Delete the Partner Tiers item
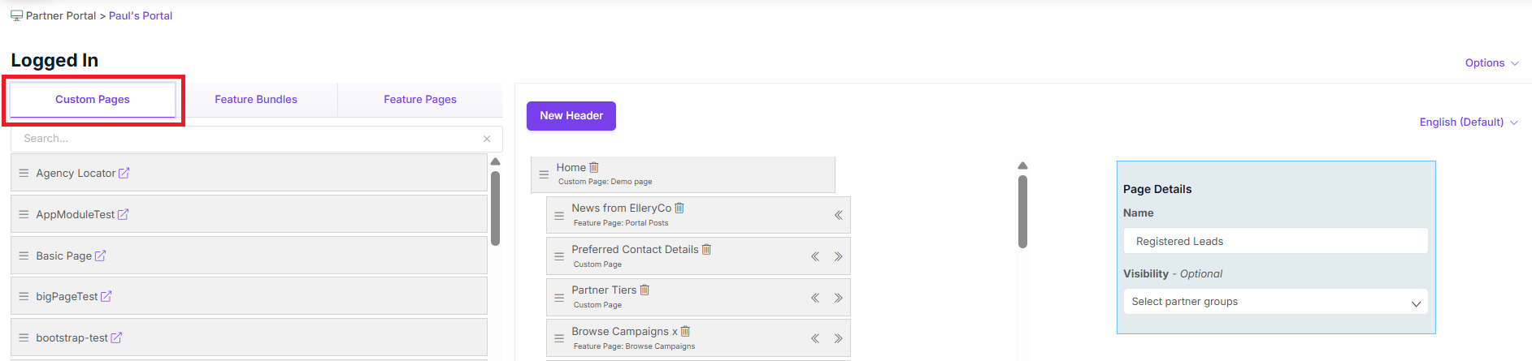Screen dimensions: 1532x361 [x=644, y=290]
